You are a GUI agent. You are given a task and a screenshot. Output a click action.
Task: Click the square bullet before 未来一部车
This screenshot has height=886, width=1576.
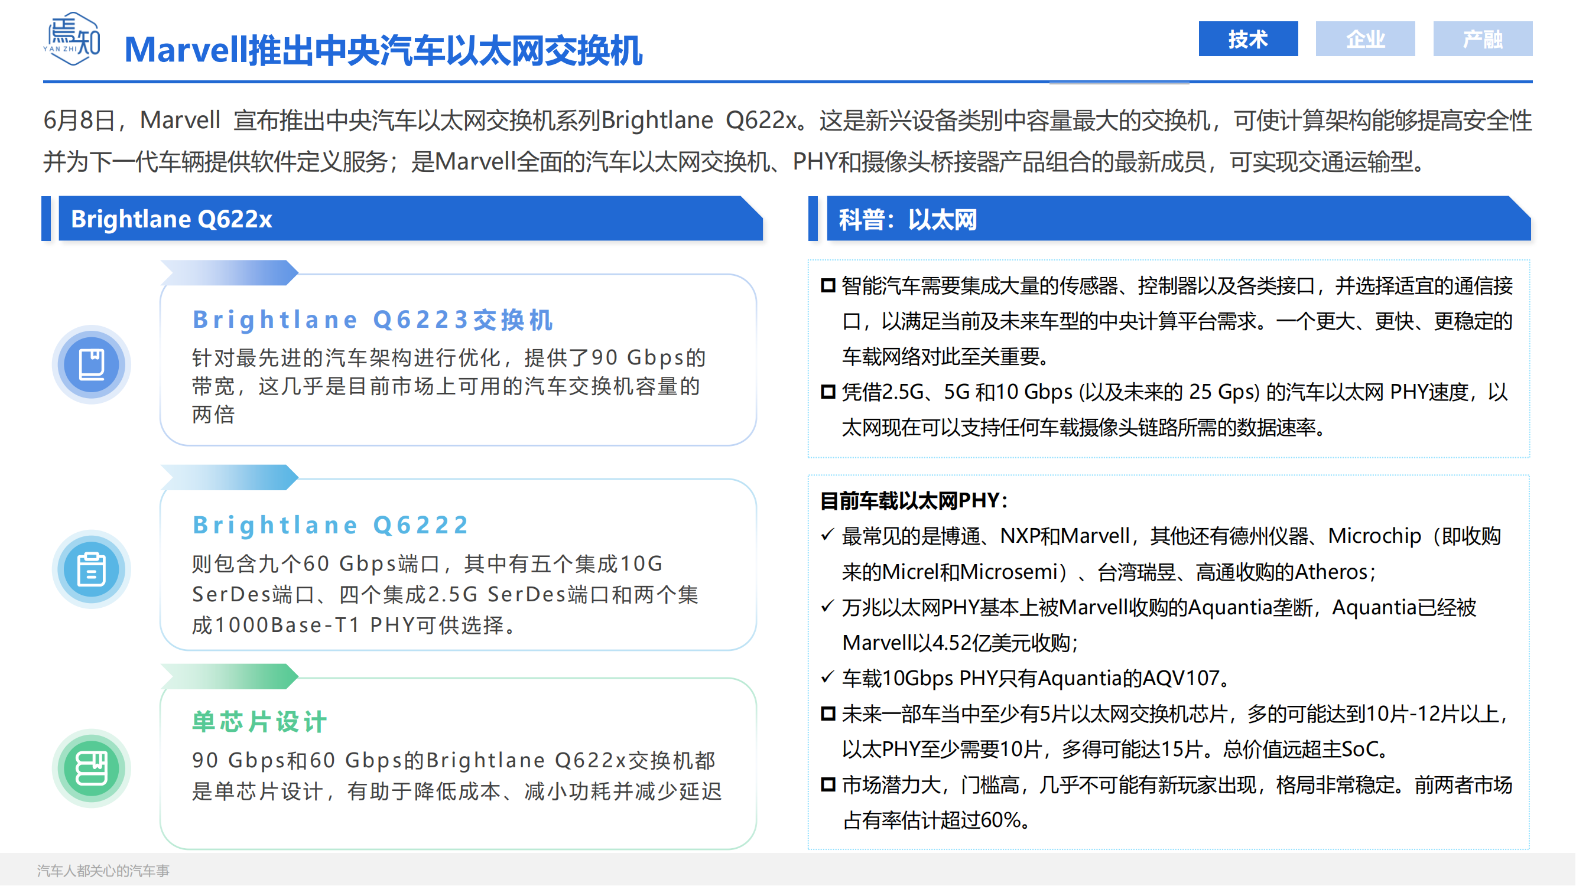tap(828, 714)
